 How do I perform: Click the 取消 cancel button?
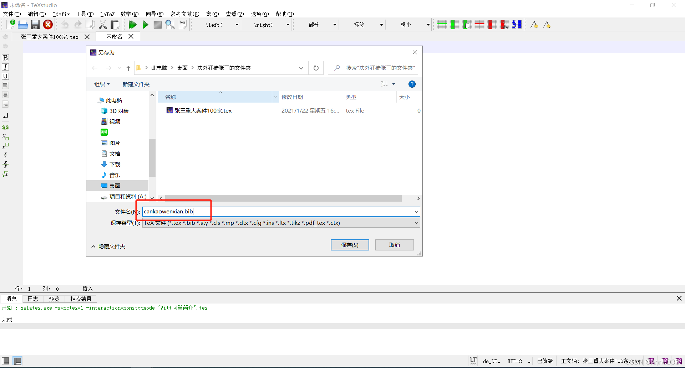[x=394, y=245]
